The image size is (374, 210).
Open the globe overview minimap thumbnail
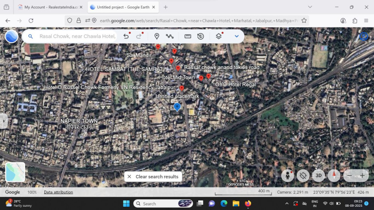point(15,172)
